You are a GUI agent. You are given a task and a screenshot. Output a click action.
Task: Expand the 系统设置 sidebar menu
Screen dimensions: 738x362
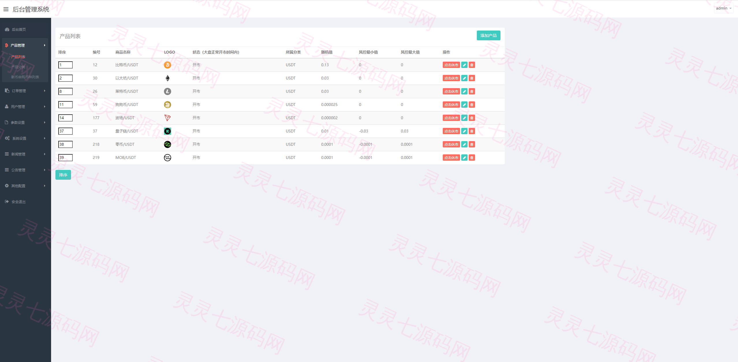click(x=25, y=138)
